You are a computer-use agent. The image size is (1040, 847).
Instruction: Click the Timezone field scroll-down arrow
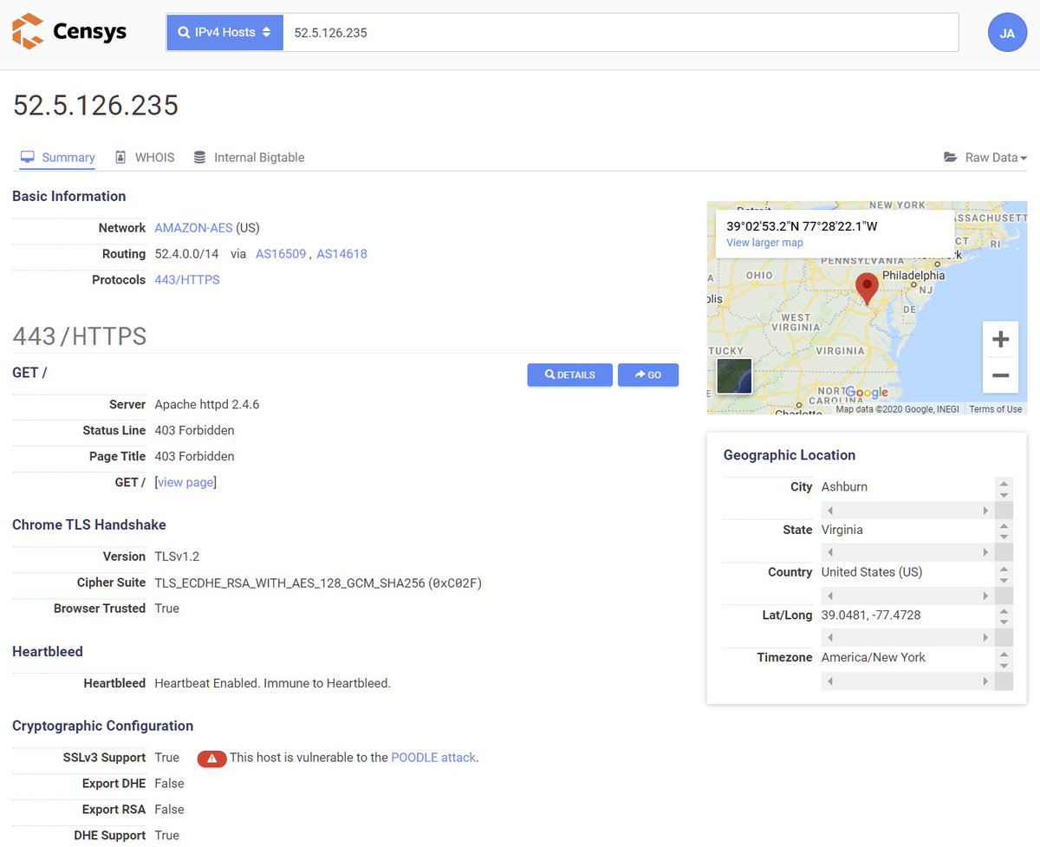(1004, 665)
